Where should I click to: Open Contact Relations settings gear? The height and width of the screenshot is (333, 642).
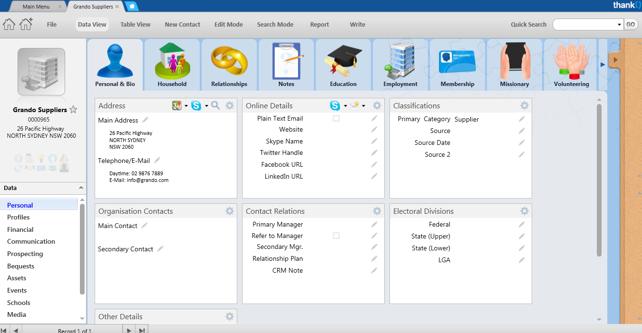(x=377, y=211)
